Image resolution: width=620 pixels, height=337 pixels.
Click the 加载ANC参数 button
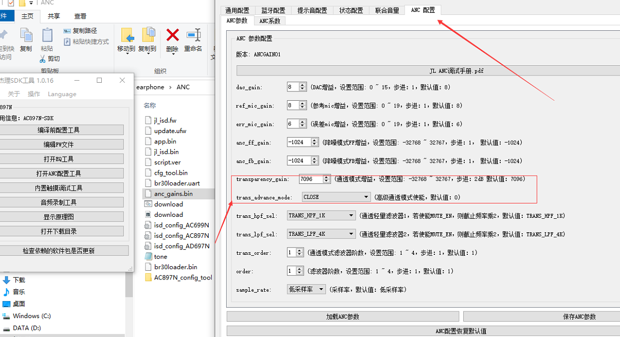tap(343, 316)
